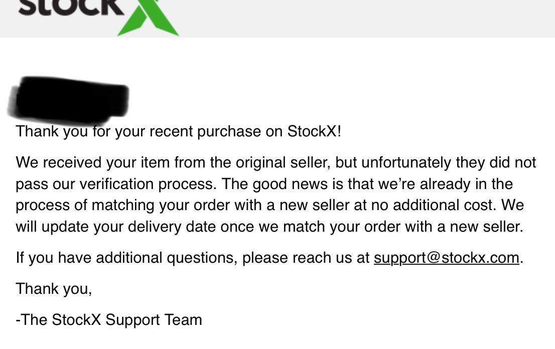Image resolution: width=555 pixels, height=349 pixels.
Task: Open the support@stockx.com email link
Action: pos(446,258)
